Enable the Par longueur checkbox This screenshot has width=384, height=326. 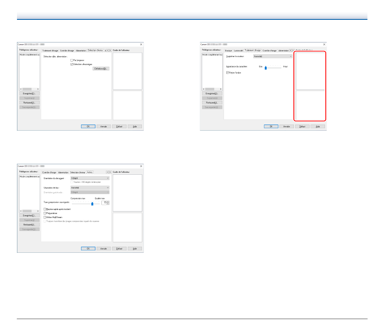point(72,60)
